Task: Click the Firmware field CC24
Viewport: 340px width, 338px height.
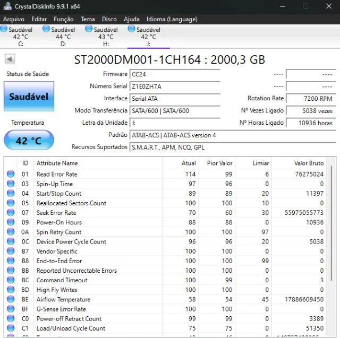Action: click(x=175, y=74)
